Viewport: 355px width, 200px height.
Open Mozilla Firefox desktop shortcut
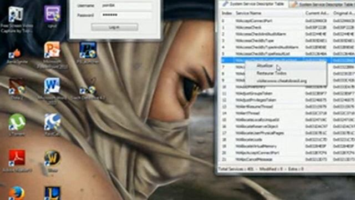point(17,193)
